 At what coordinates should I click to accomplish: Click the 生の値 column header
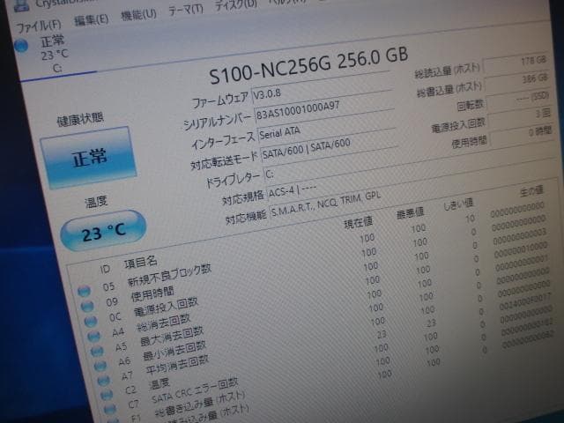531,191
